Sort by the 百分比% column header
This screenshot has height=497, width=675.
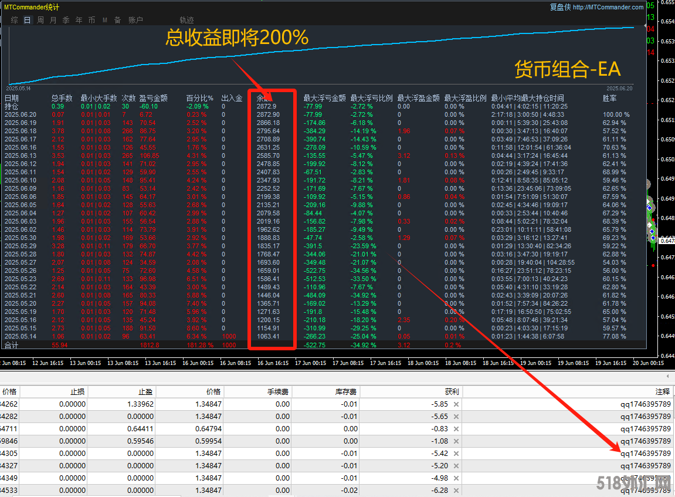(200, 98)
